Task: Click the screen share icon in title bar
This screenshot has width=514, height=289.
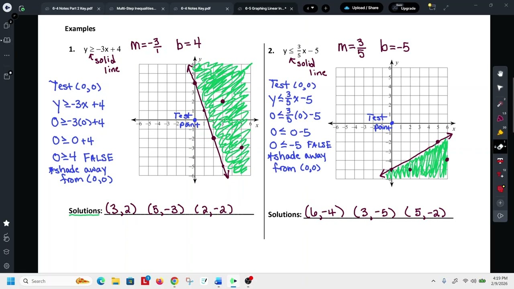Action: [432, 7]
